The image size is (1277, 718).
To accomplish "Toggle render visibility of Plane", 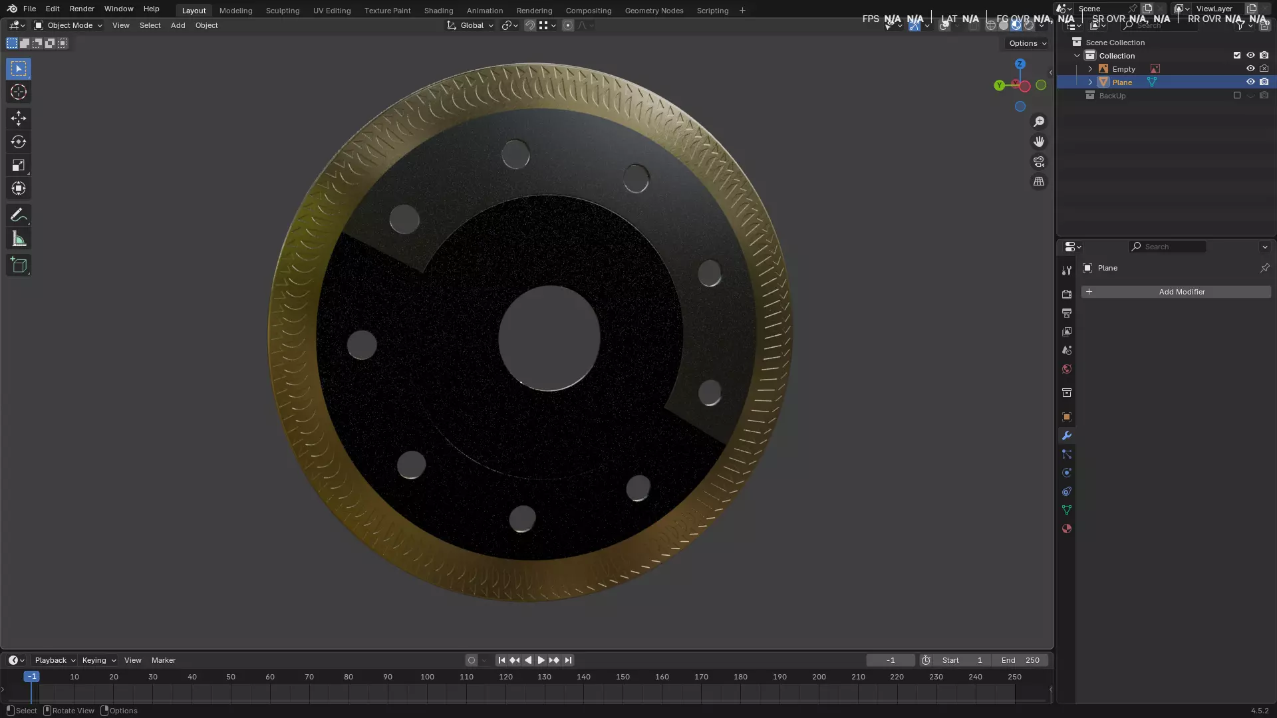I will pos(1264,82).
